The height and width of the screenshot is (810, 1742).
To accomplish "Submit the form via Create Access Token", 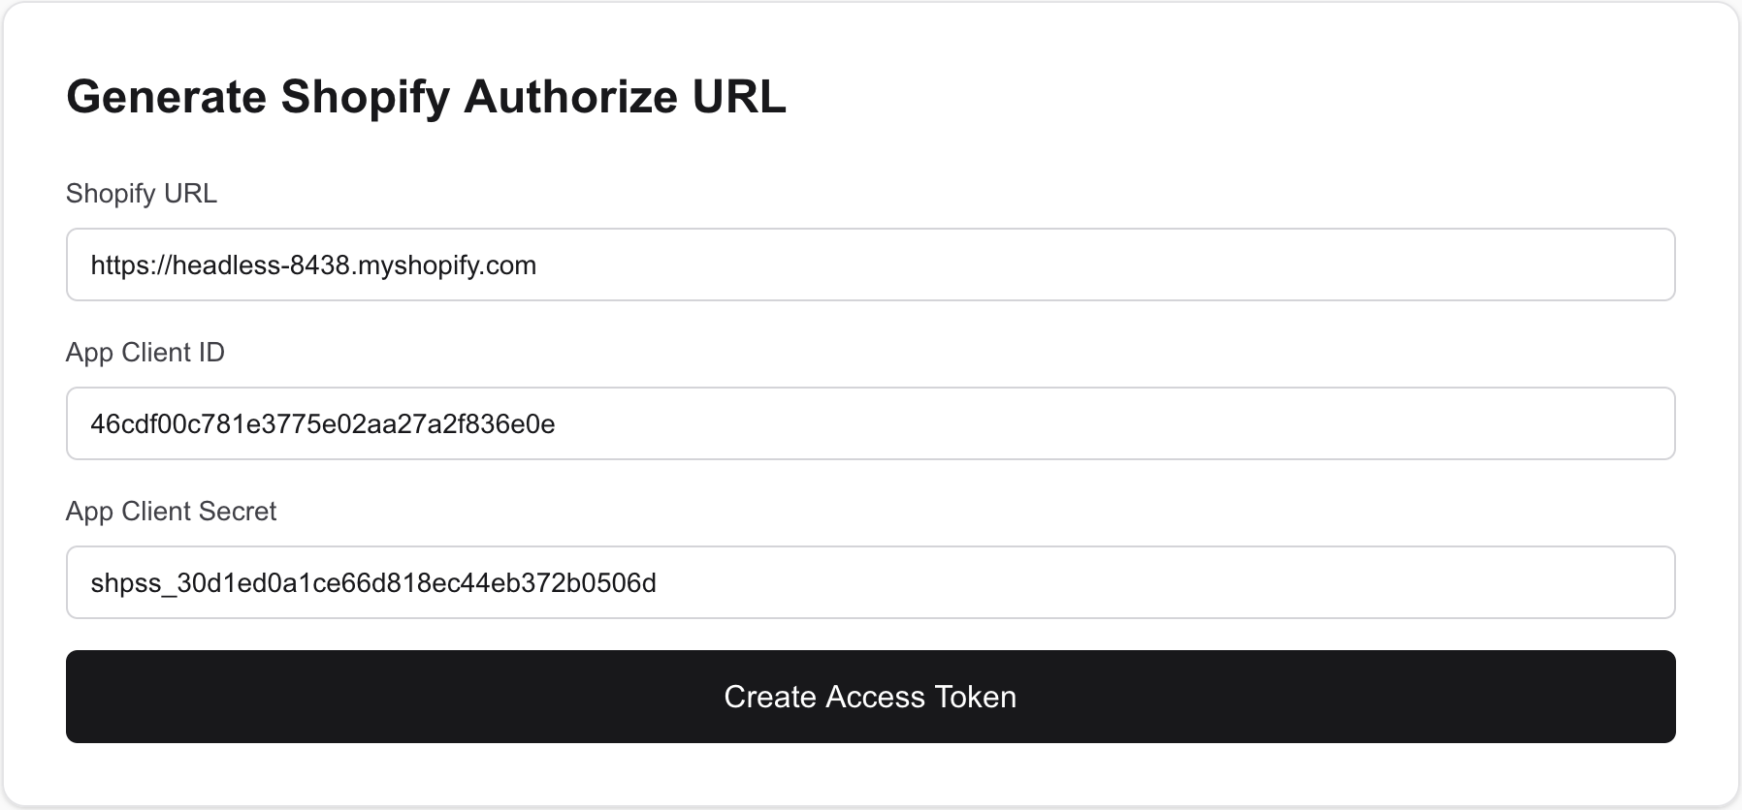I will [870, 696].
